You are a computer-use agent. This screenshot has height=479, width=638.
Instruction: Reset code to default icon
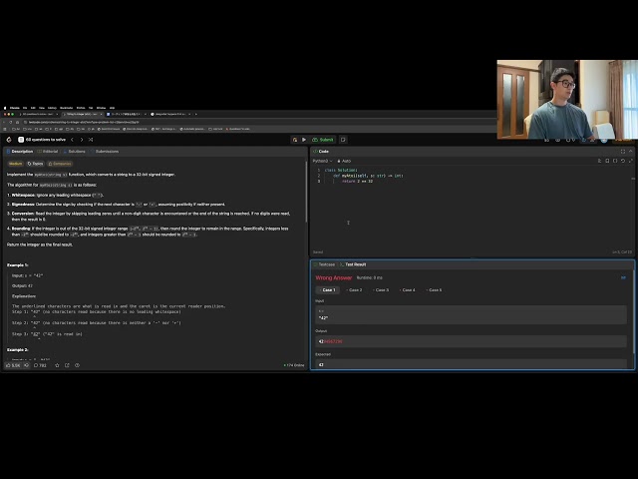tap(622, 161)
